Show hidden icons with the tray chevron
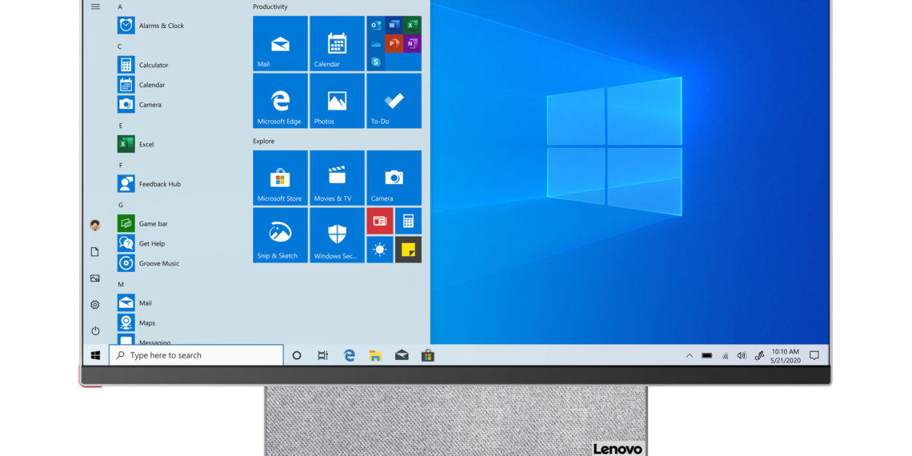Screen dimensions: 912x456 pyautogui.click(x=690, y=355)
